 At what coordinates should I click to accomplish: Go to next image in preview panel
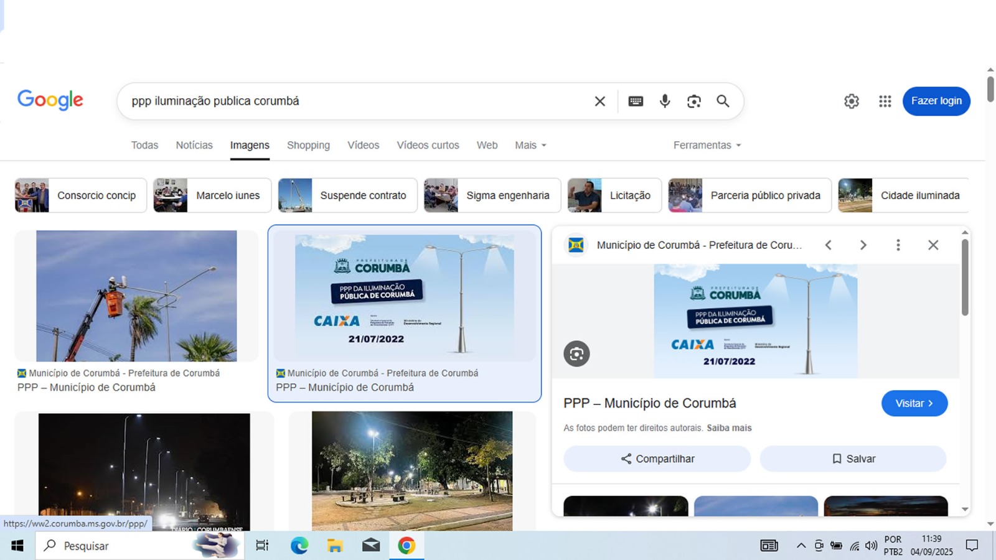pos(863,245)
